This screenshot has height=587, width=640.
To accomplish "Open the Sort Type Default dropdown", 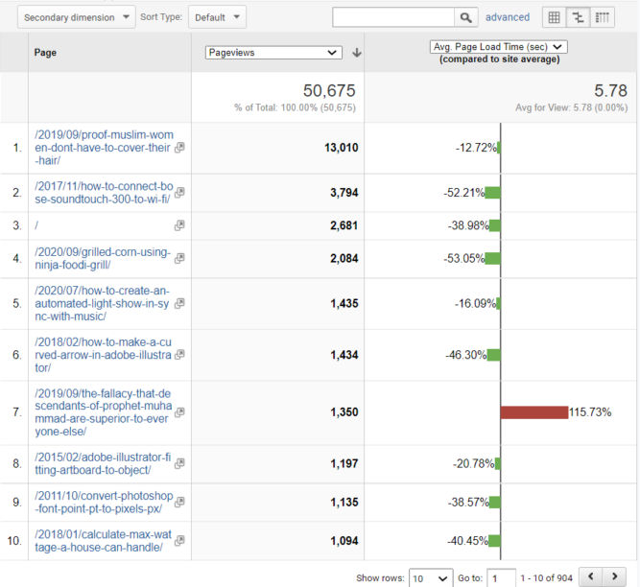I will coord(217,17).
